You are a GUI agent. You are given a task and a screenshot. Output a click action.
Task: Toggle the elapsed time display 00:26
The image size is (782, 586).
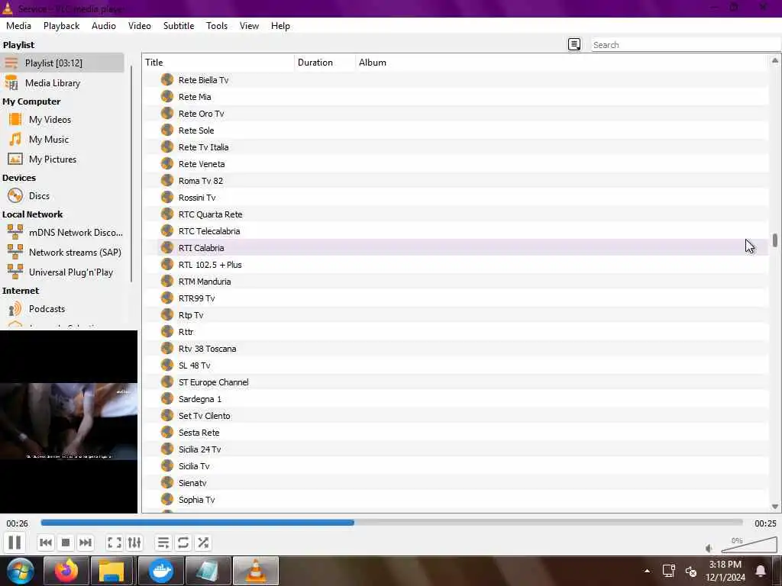pyautogui.click(x=17, y=523)
